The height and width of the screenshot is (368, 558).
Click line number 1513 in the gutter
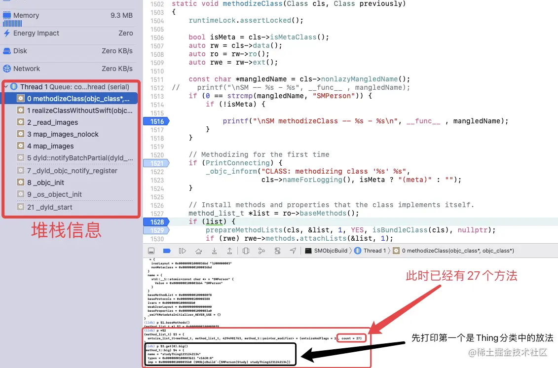click(x=157, y=96)
